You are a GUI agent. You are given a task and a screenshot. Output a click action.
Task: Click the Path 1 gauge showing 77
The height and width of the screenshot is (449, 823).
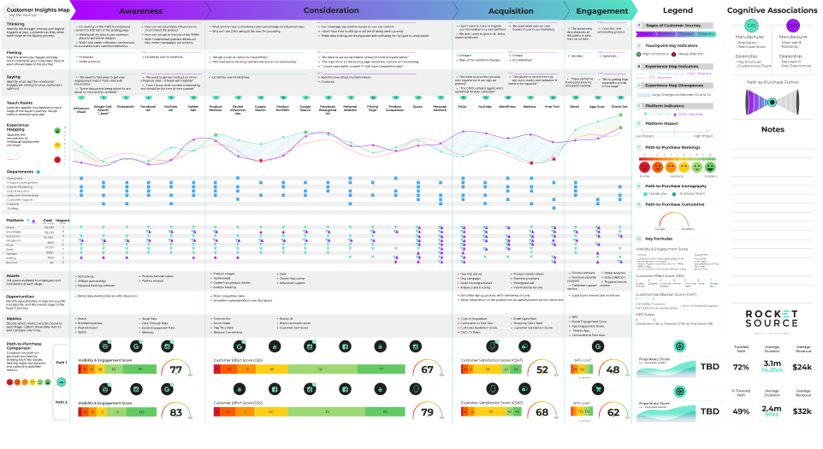pyautogui.click(x=177, y=369)
